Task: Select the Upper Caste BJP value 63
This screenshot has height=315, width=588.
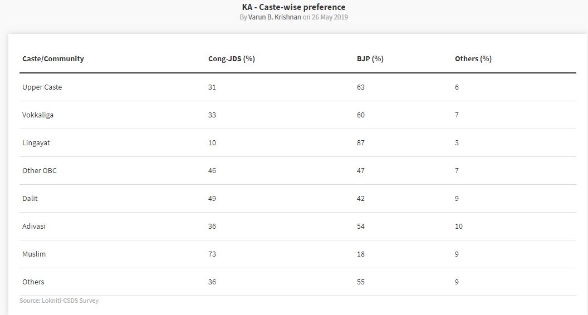Action: tap(361, 87)
